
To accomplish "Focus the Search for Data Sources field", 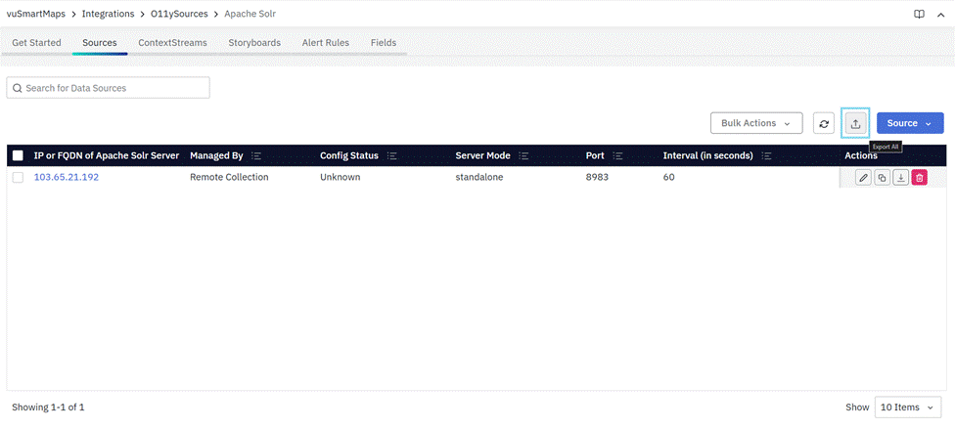I will (109, 88).
